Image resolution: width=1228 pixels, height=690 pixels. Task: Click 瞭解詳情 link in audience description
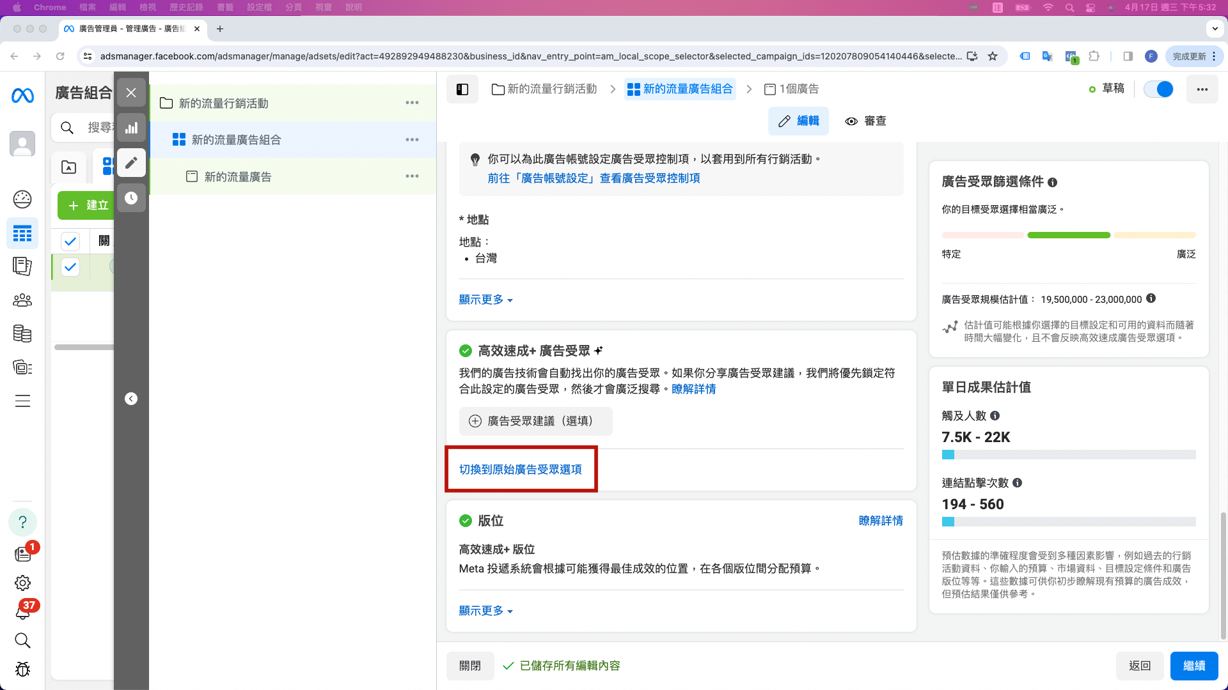pos(694,389)
